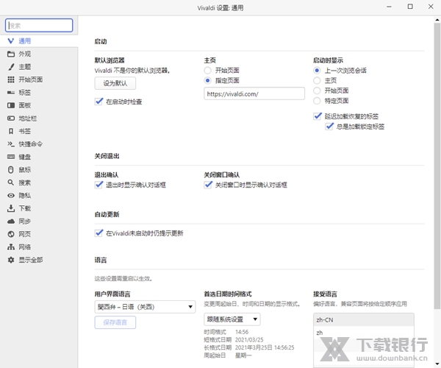The width and height of the screenshot is (441, 368).
Task: Select the zh entry in accepted languages
Action: (x=364, y=333)
